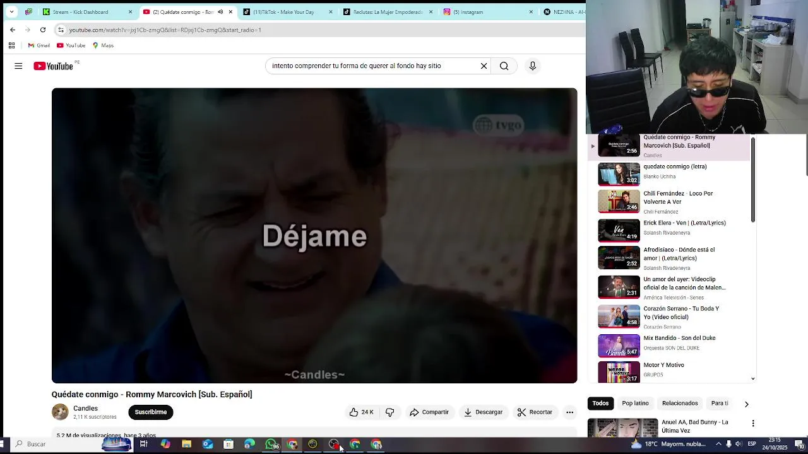Switch to NEZHNA tab
This screenshot has height=454, width=808.
tap(564, 12)
